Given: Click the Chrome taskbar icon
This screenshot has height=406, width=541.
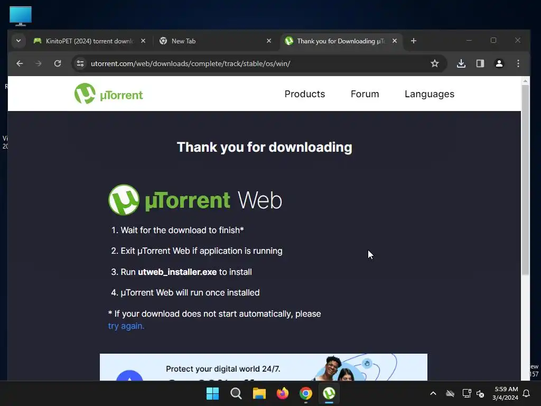Looking at the screenshot, I should click(x=306, y=393).
